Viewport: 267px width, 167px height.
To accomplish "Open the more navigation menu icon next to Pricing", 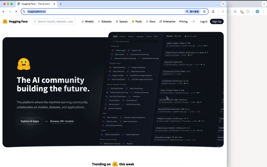I will point(193,21).
